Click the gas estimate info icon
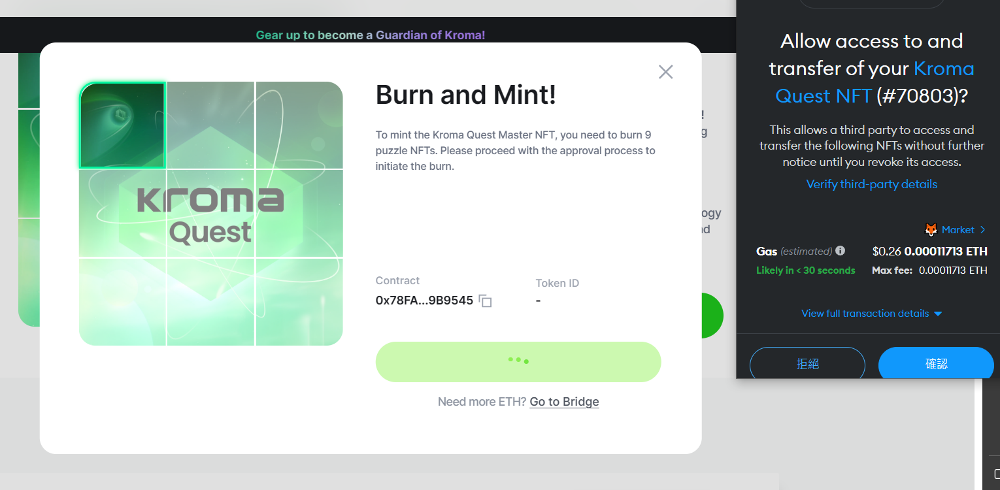 click(x=840, y=251)
